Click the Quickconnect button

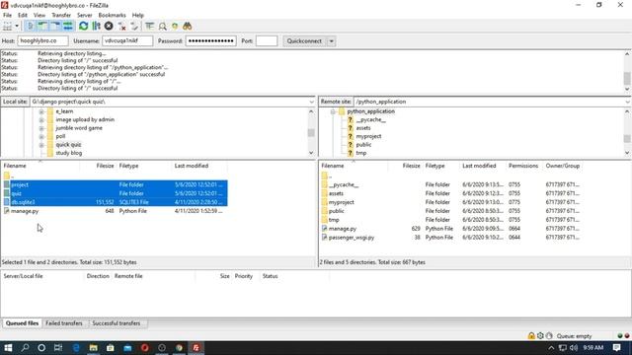(x=304, y=41)
